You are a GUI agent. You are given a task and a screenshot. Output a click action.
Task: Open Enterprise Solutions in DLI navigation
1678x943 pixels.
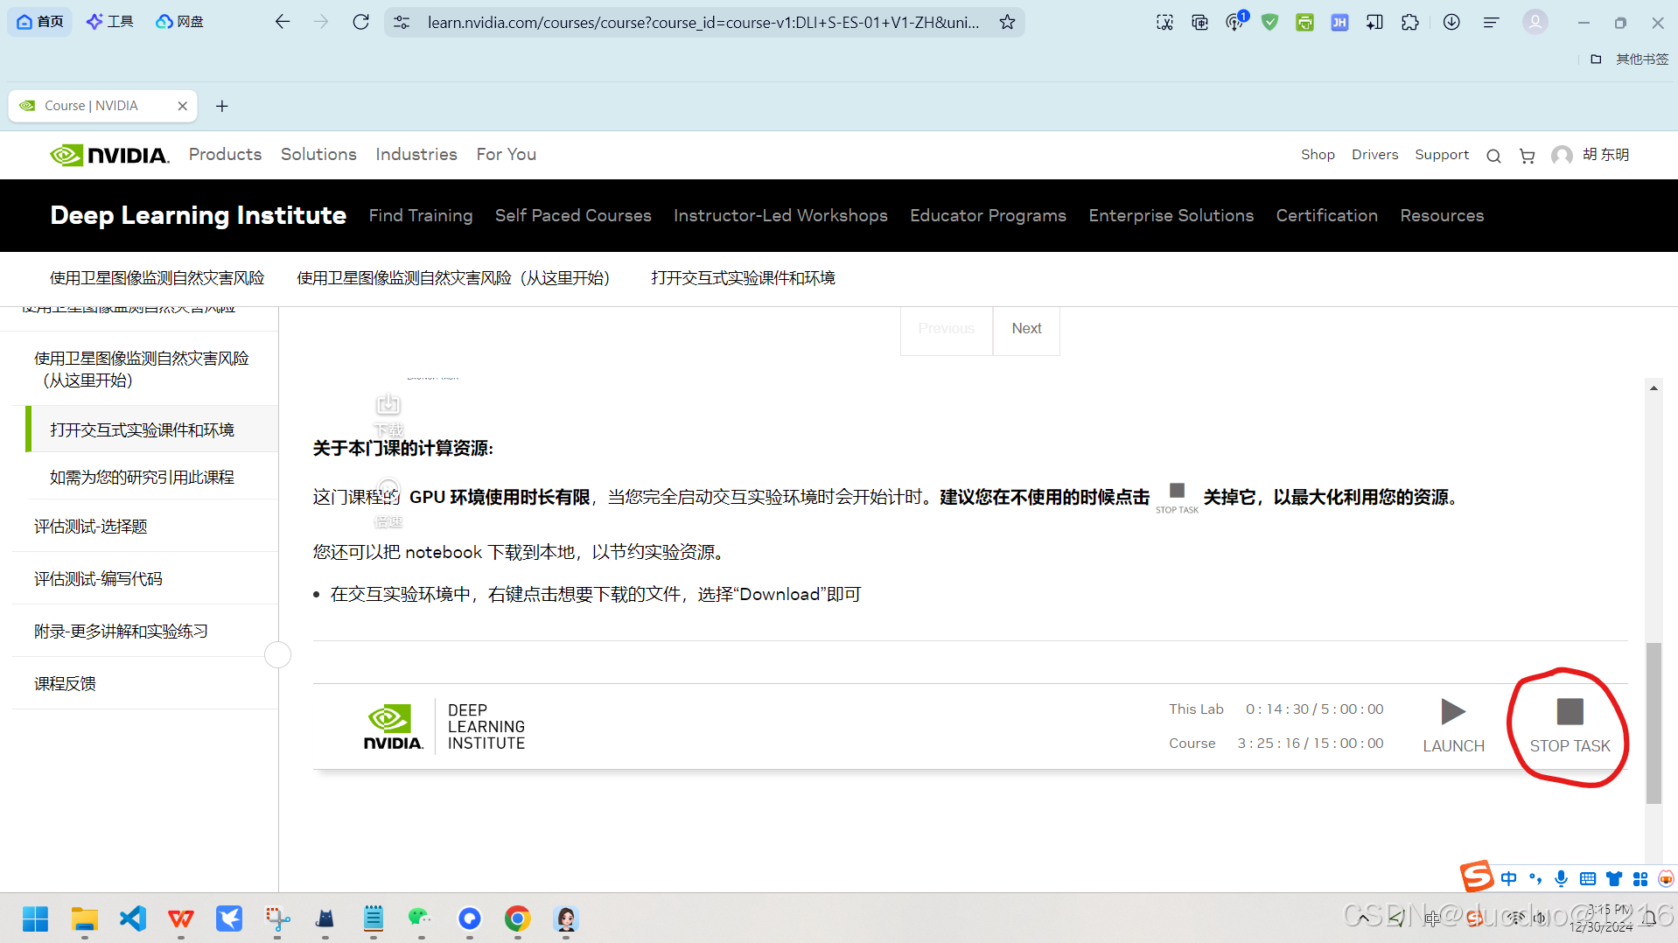click(1171, 216)
